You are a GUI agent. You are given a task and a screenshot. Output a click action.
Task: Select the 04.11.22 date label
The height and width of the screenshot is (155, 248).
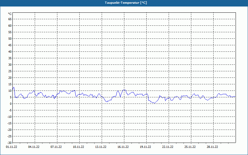pos(34,147)
